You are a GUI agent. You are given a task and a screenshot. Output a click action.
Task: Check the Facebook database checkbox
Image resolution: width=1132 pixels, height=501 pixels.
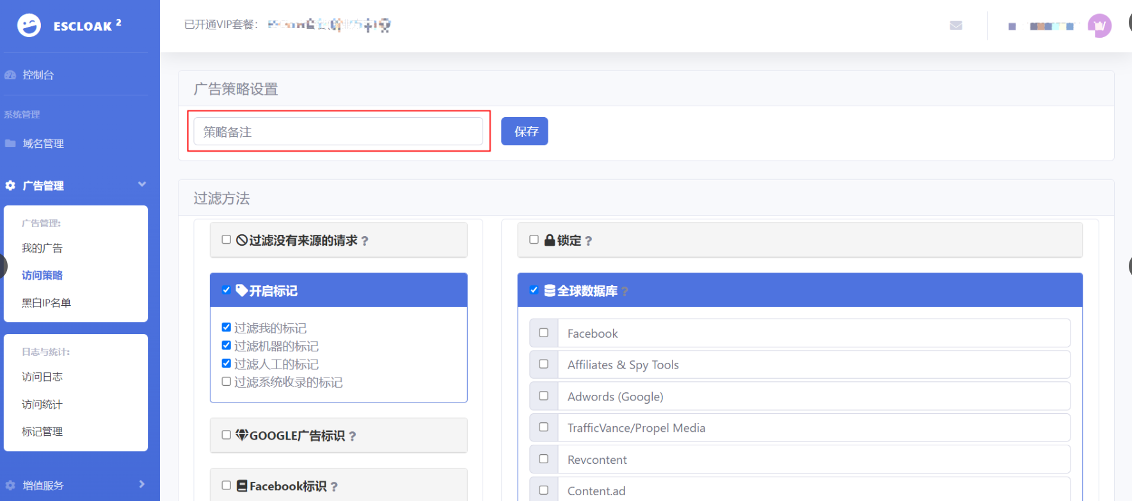(543, 333)
